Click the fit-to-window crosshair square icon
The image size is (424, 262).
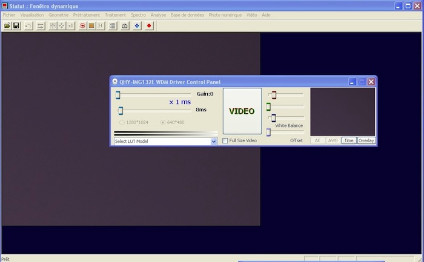coord(53,25)
